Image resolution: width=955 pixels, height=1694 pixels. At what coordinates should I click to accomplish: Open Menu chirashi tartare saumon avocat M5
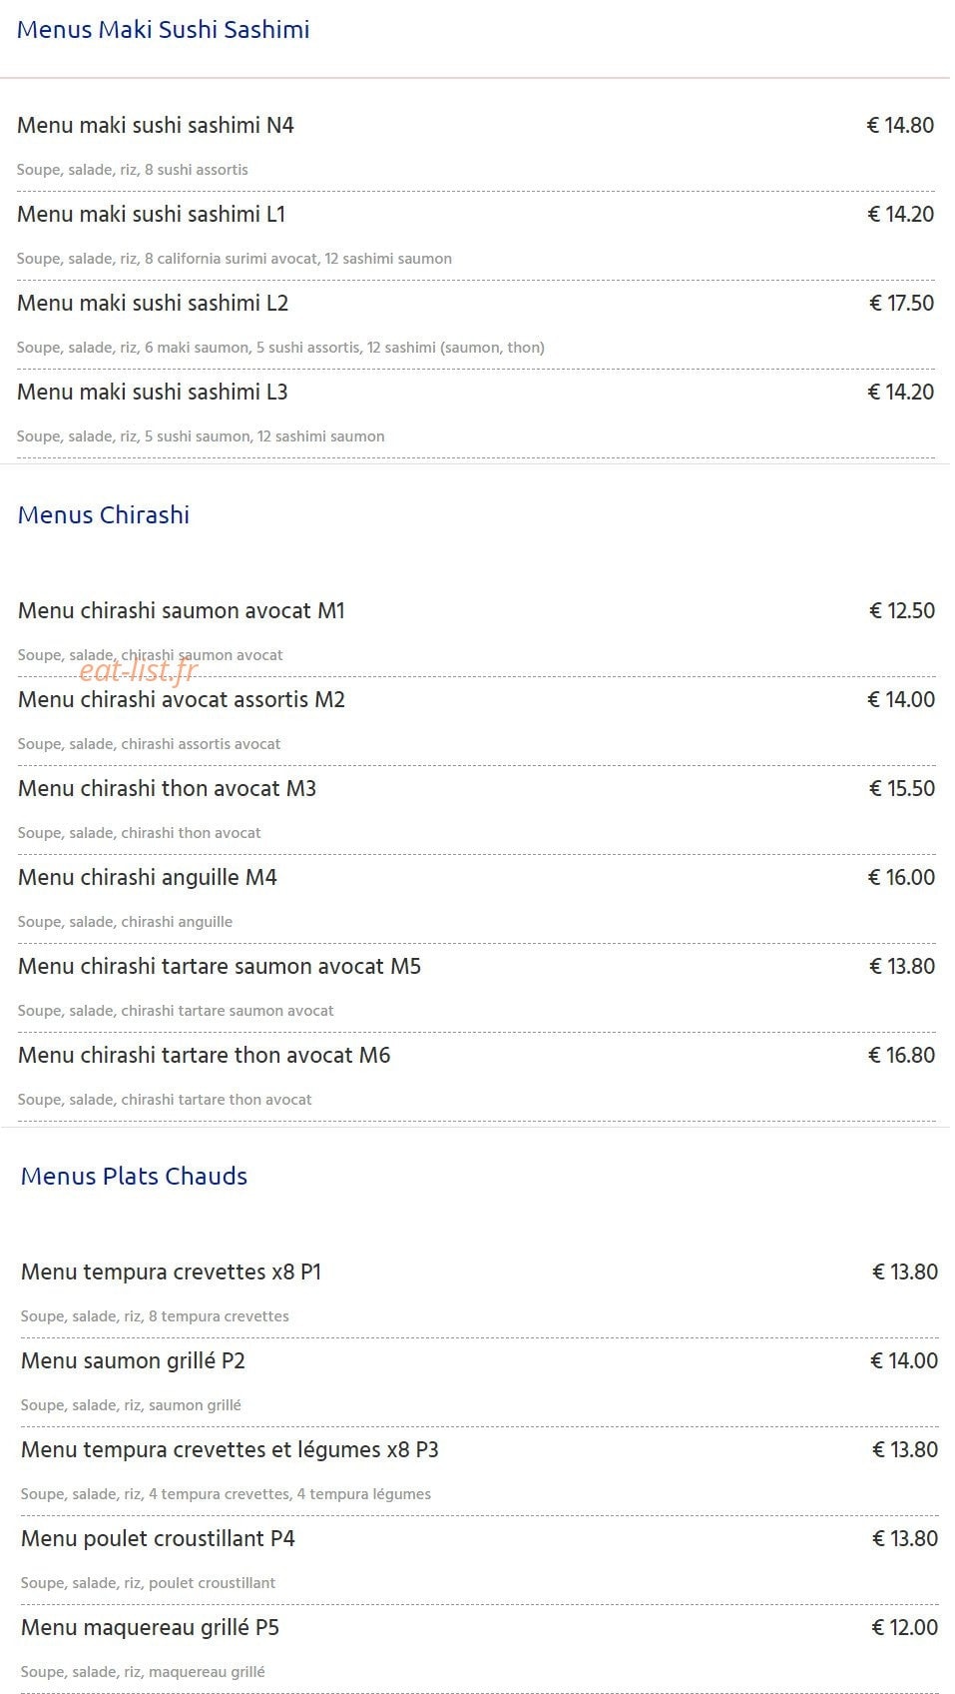220,967
